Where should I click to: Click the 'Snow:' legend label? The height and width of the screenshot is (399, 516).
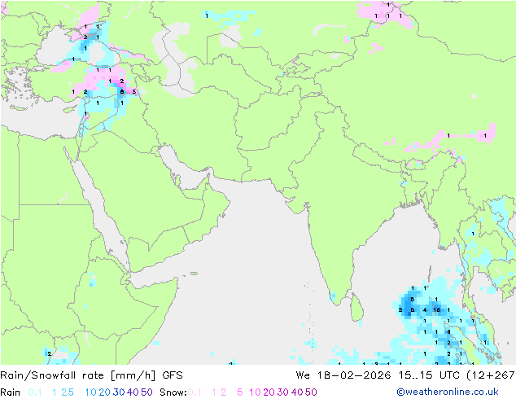173,392
